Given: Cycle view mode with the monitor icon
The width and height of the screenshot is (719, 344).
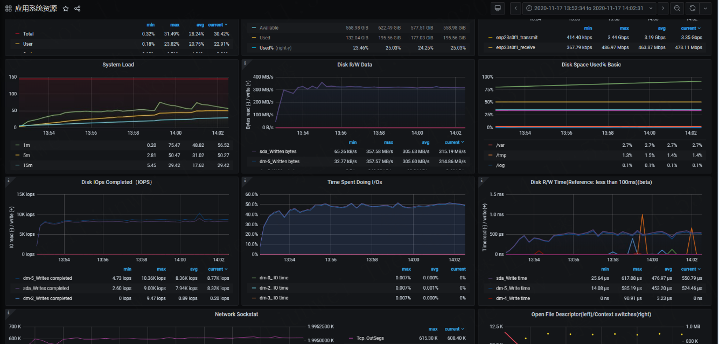Looking at the screenshot, I should point(498,8).
